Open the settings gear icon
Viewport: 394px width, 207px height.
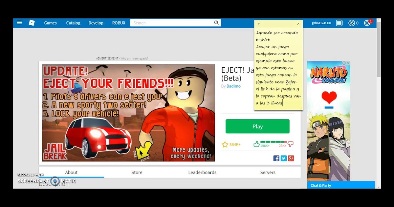pos(367,23)
